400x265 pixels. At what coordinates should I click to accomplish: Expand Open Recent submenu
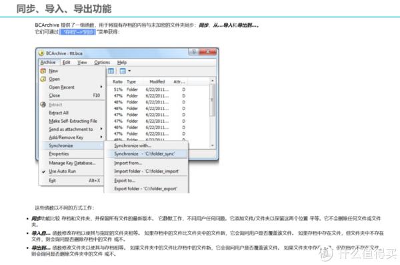pos(72,87)
